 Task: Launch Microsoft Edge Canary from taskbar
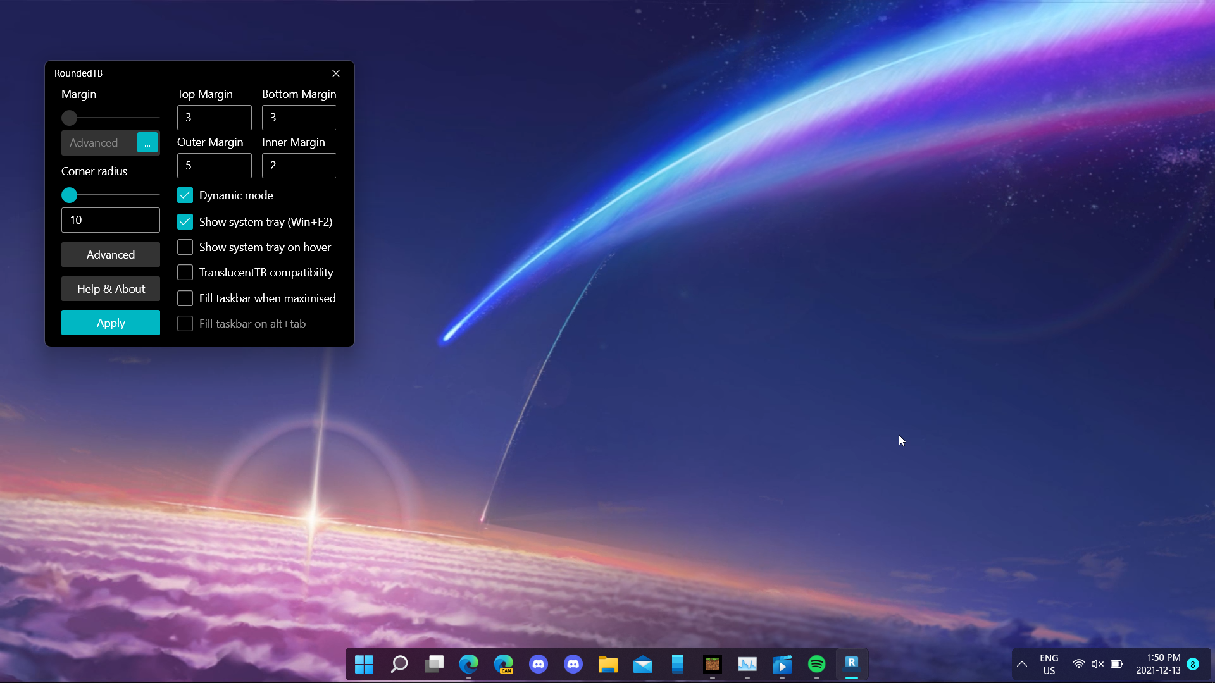click(504, 664)
